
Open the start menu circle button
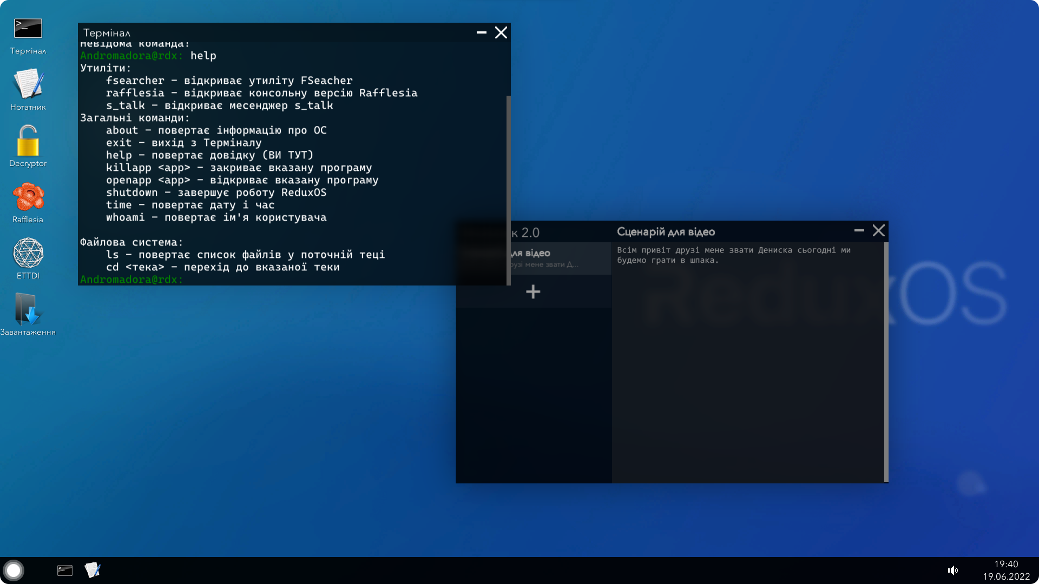coord(14,570)
